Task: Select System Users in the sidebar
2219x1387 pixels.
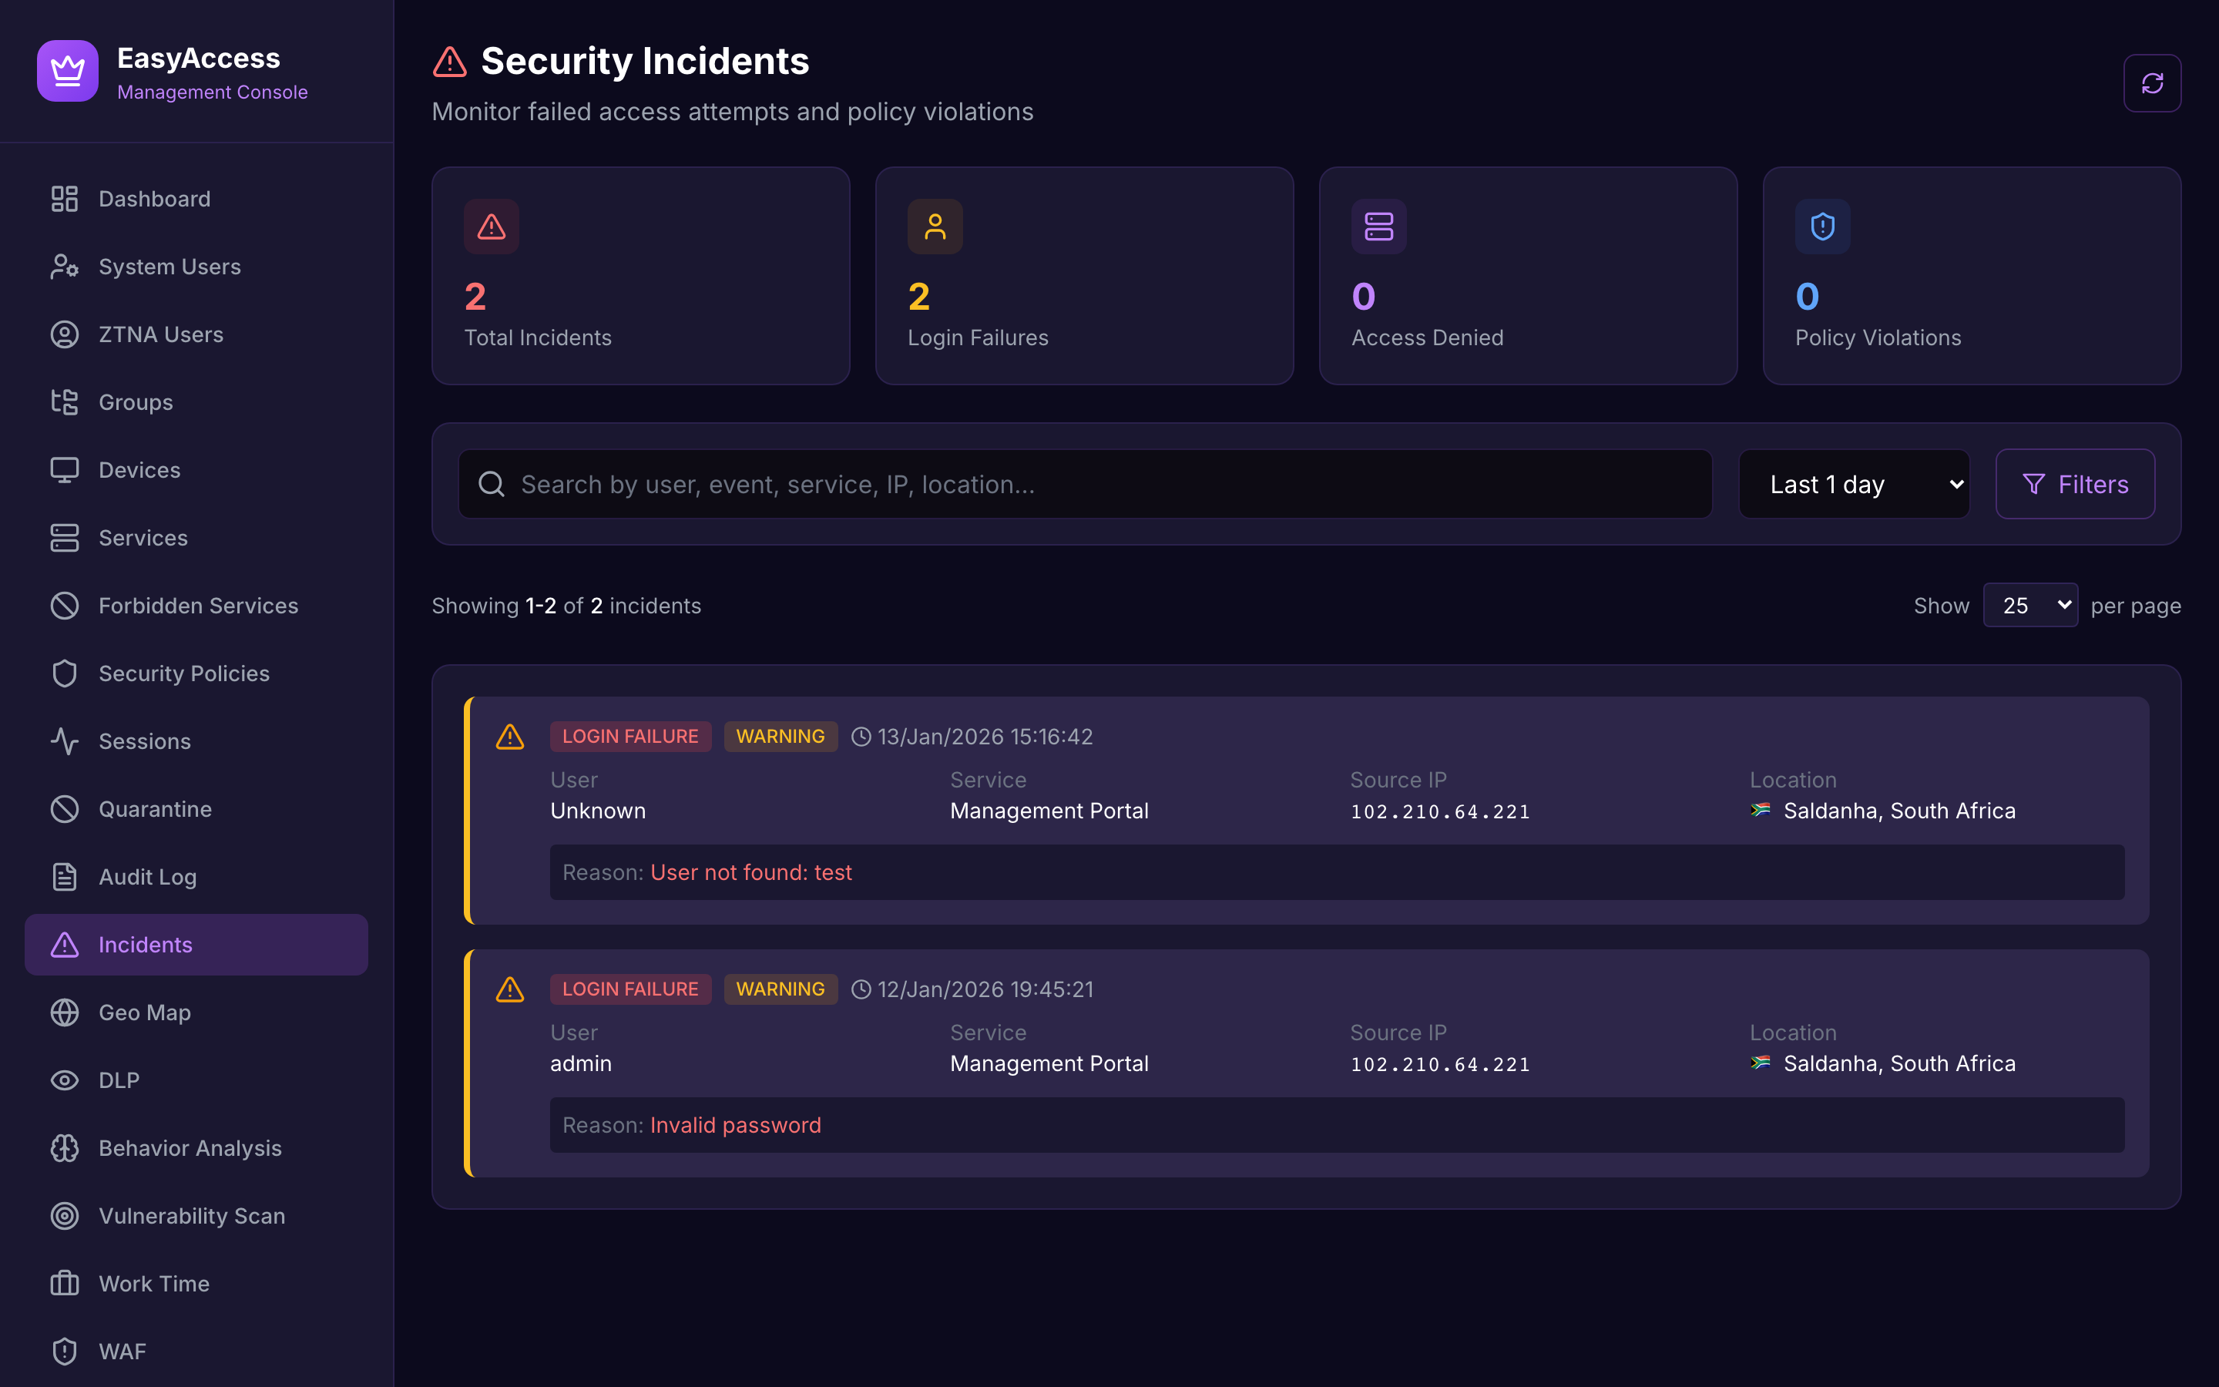Action: click(170, 266)
